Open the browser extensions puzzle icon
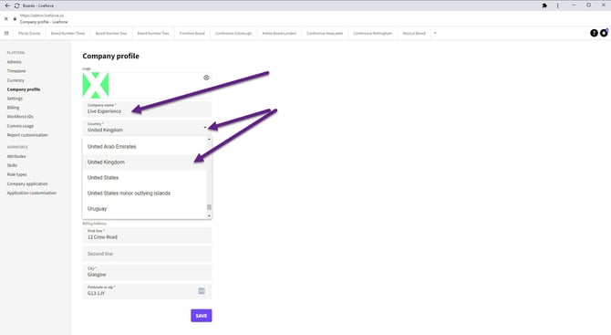 click(x=544, y=5)
